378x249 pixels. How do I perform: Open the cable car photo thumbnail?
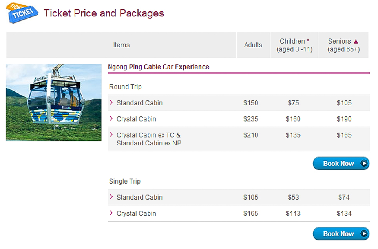click(x=53, y=102)
